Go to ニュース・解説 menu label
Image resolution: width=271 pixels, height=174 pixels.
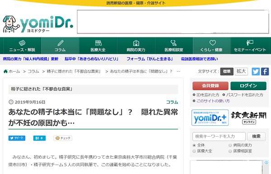22,50
